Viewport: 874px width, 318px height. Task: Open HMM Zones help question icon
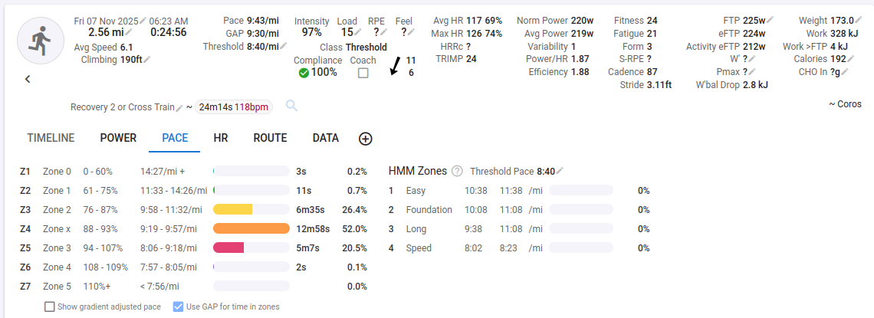(457, 171)
